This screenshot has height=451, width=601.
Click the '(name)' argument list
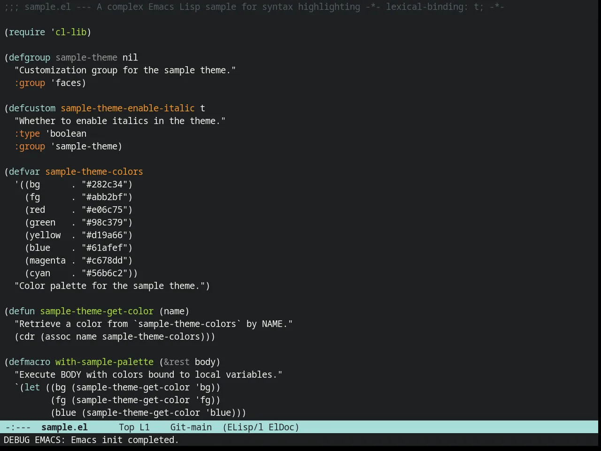tap(174, 311)
